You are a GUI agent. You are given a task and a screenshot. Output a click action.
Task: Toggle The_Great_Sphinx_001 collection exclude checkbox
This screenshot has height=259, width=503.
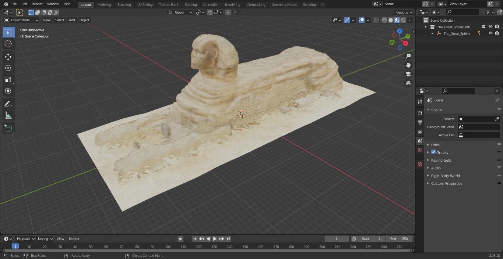click(x=484, y=27)
